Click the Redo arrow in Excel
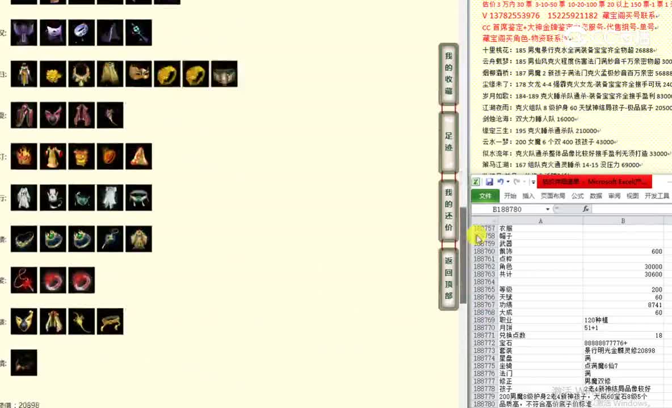The image size is (672, 408). pos(516,182)
